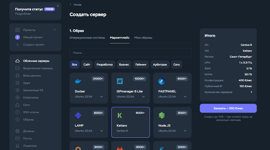Click the 10000+ badge on ISPmanager
The image size is (270, 150).
click(x=139, y=79)
